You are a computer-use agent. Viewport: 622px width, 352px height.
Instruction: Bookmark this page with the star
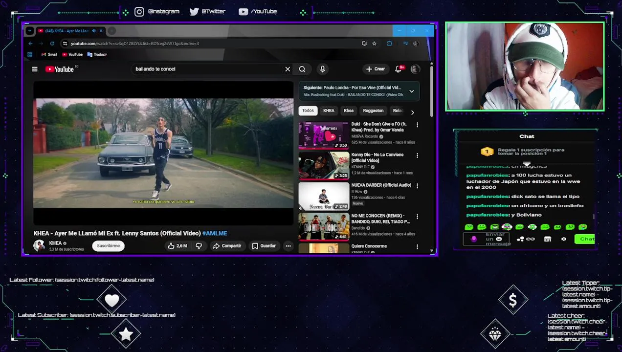(x=374, y=44)
